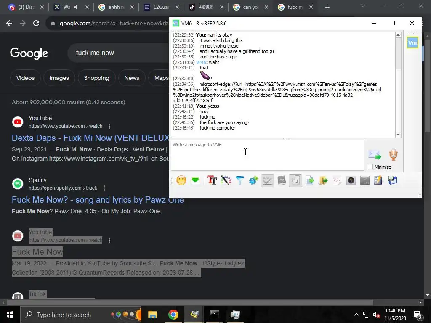
Task: Go back using Chrome's back arrow
Action: point(9,24)
